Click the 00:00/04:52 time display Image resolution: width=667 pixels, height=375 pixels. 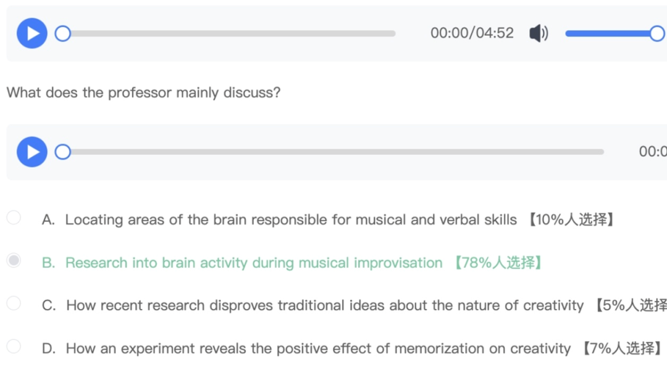[472, 33]
